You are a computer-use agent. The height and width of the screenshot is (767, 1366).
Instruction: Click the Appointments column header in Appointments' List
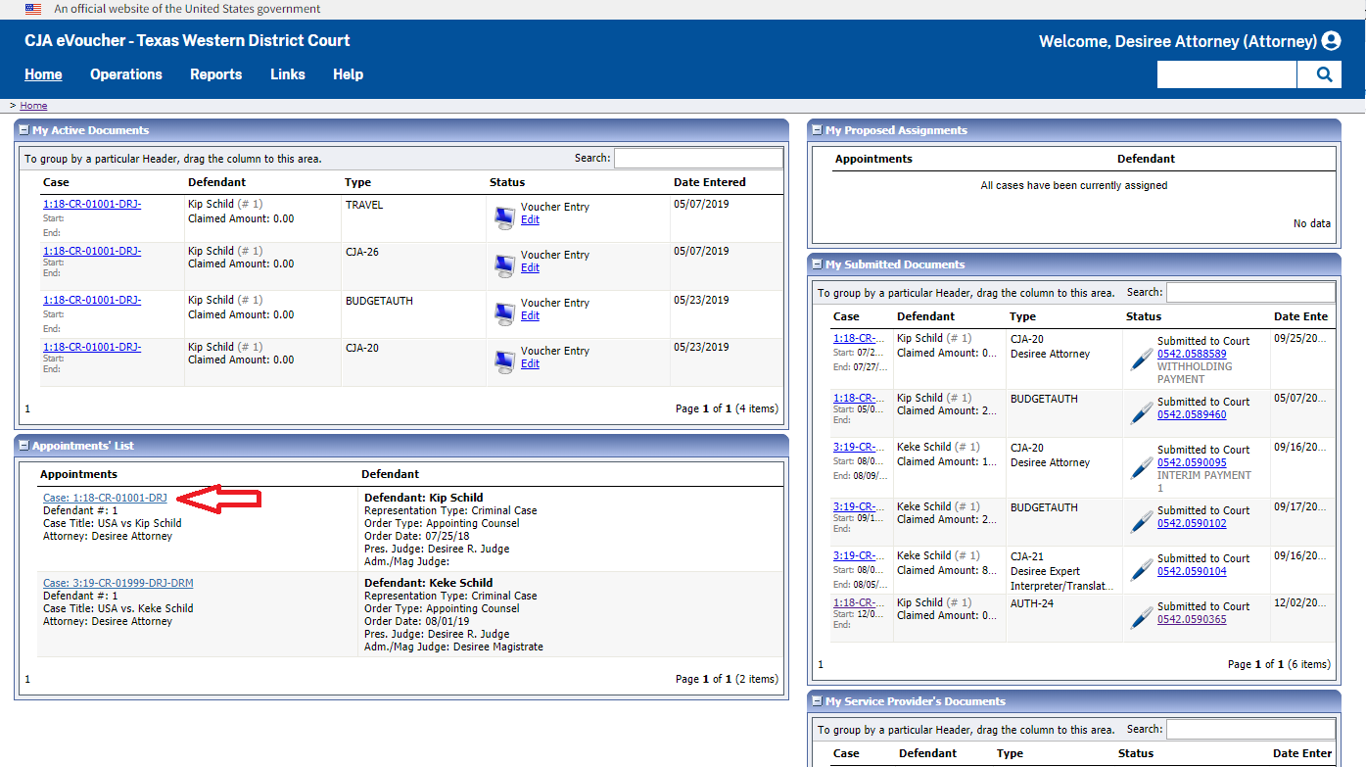(x=78, y=474)
